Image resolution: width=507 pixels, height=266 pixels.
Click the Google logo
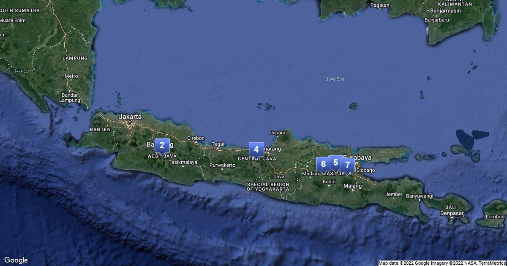(x=16, y=260)
